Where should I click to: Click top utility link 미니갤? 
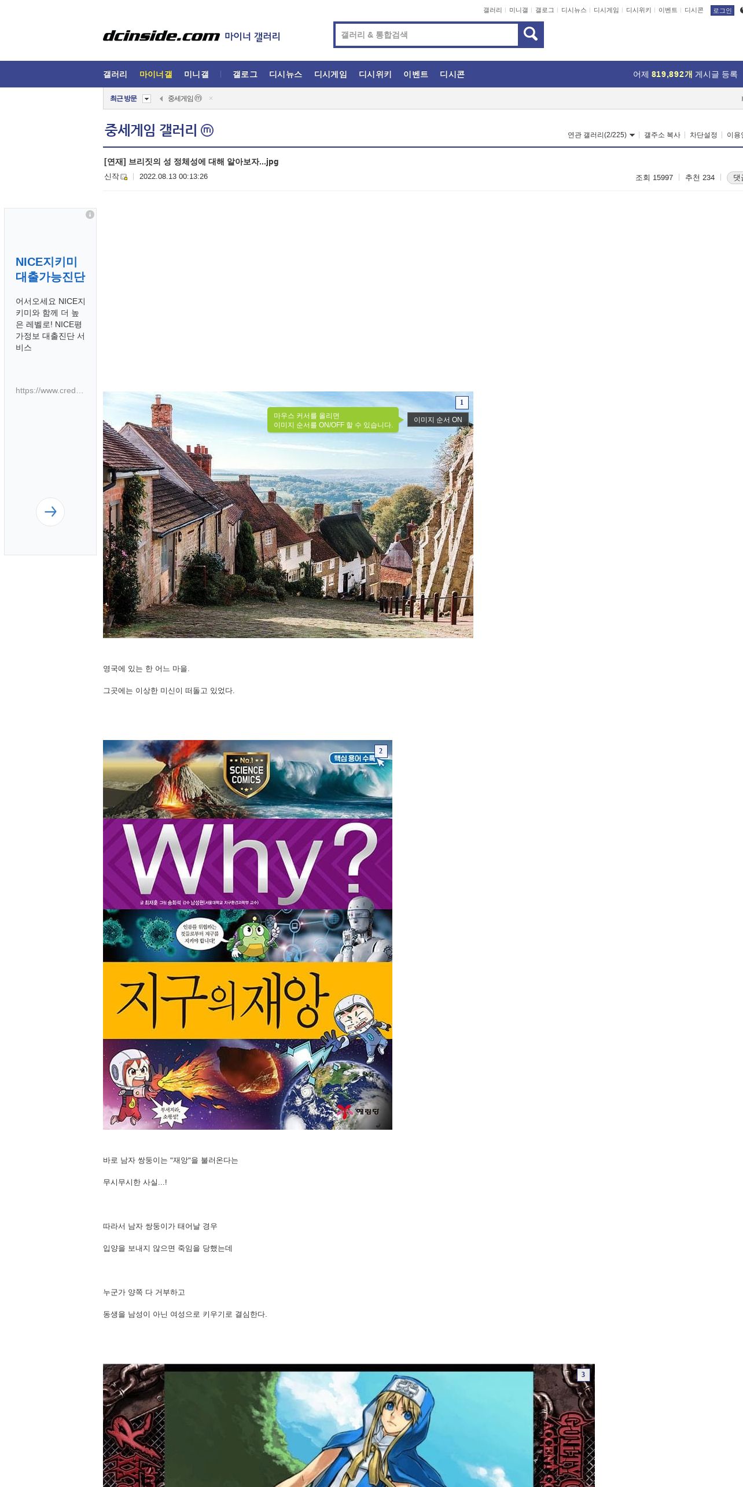[518, 10]
